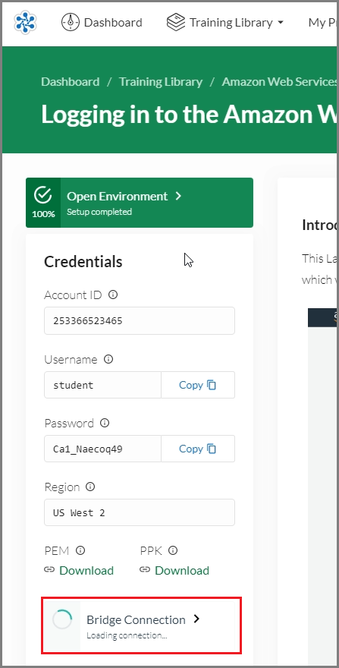Copy the Username value

tap(198, 385)
